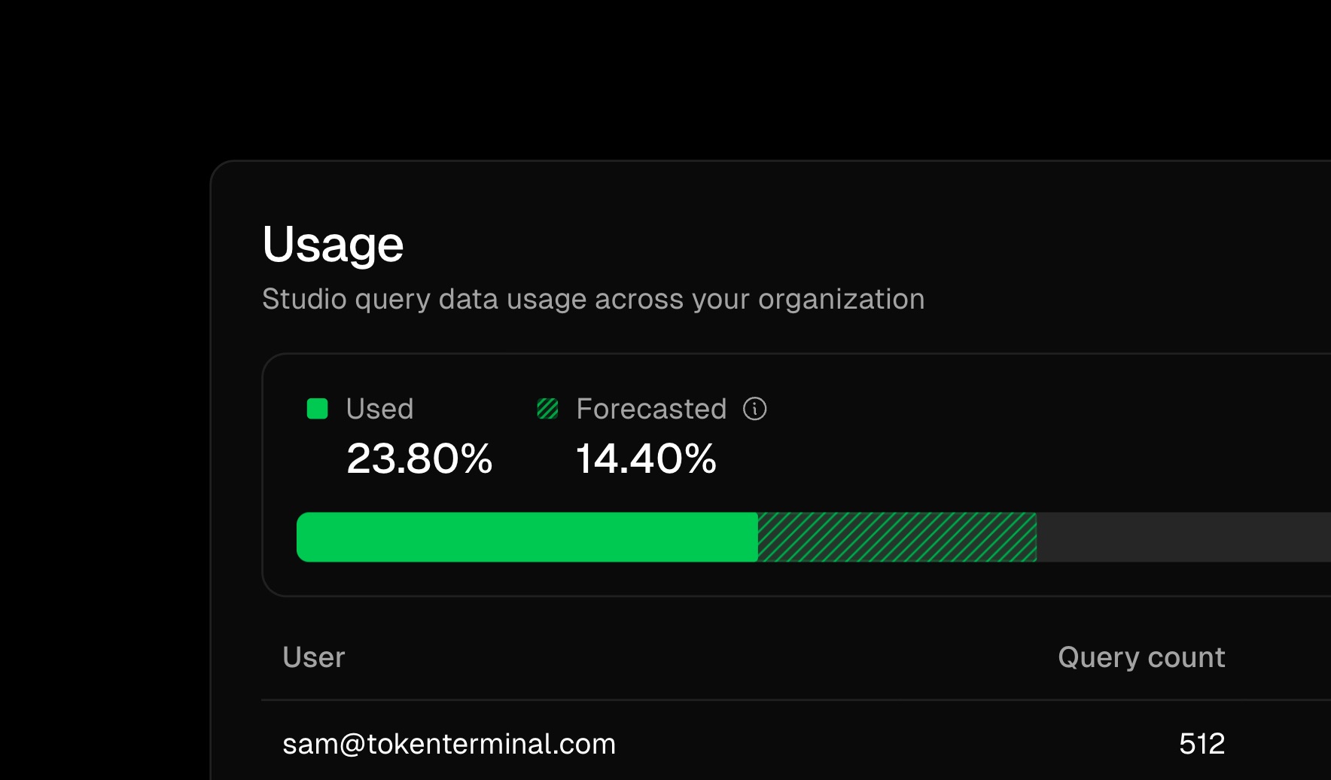Click the Used legend label

pos(379,409)
